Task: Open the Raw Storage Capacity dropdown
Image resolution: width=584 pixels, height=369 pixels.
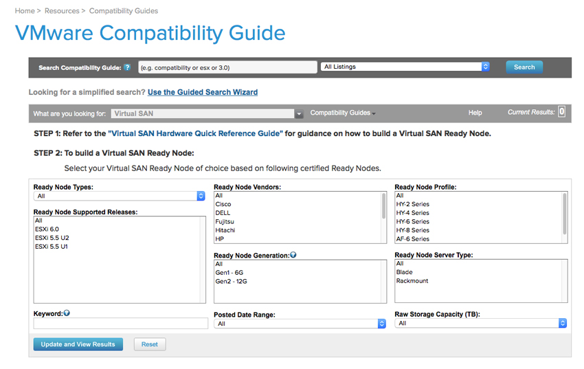Action: pyautogui.click(x=481, y=323)
